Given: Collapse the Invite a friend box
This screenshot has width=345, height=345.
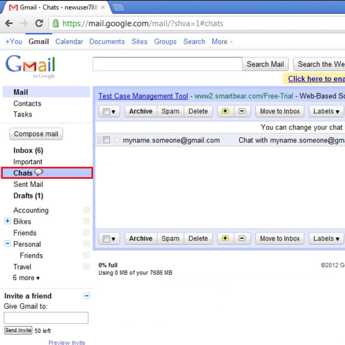Looking at the screenshot, I should point(87,296).
